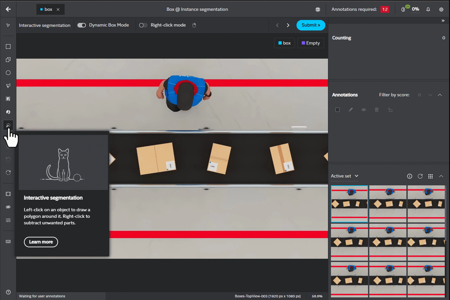450x300 pixels.
Task: Open the hotkeys keyboard icon
Action: coord(8,241)
